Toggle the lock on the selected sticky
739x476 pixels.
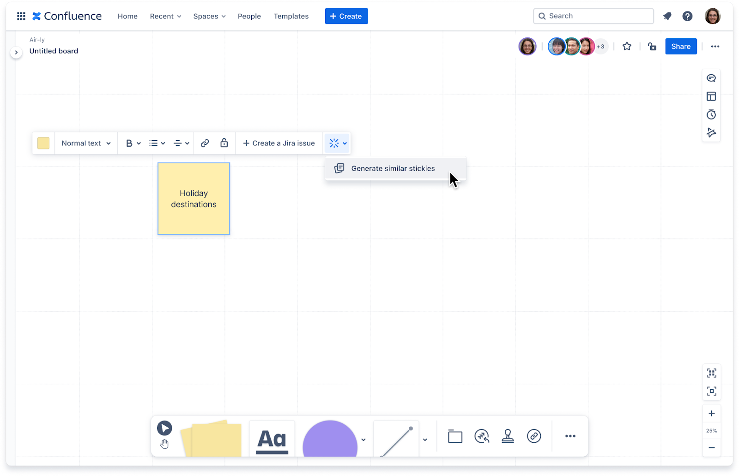(x=224, y=143)
